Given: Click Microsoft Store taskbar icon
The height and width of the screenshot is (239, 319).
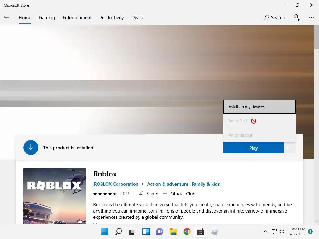Looking at the screenshot, I should pos(201,232).
